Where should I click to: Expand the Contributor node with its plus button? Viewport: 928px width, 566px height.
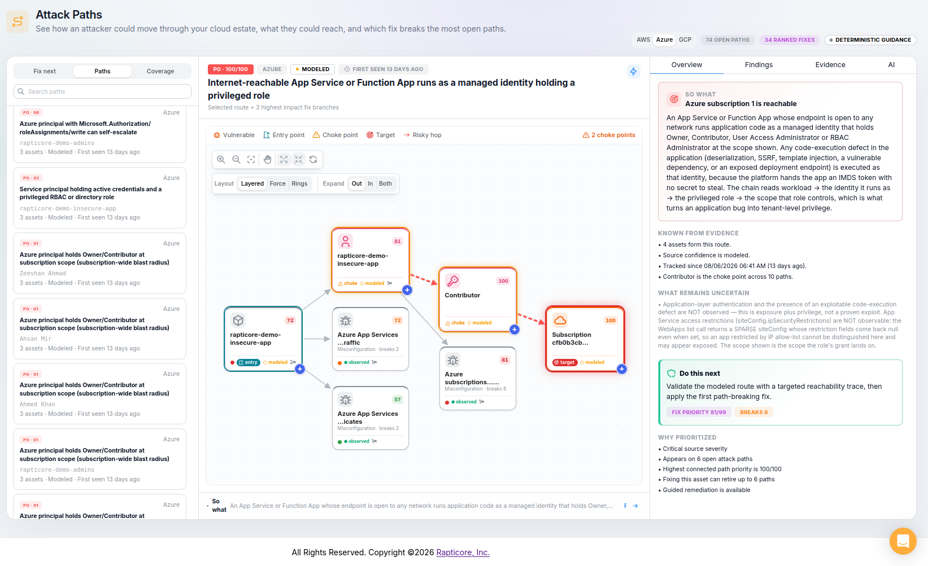(515, 330)
